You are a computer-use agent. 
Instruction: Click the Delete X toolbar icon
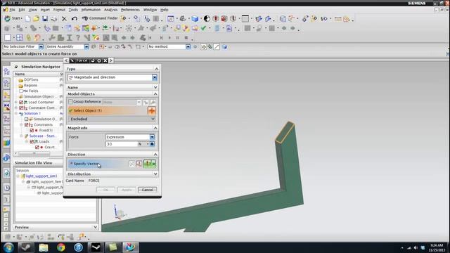coord(64,19)
